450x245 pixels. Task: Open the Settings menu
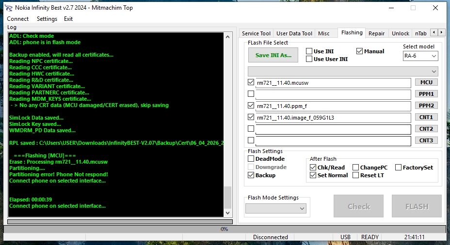pos(47,19)
